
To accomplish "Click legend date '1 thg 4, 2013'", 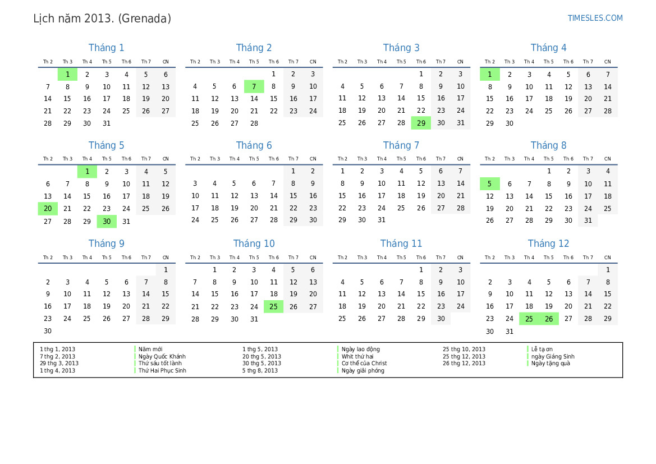I will coord(57,370).
